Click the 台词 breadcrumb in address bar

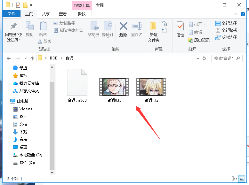(x=69, y=58)
